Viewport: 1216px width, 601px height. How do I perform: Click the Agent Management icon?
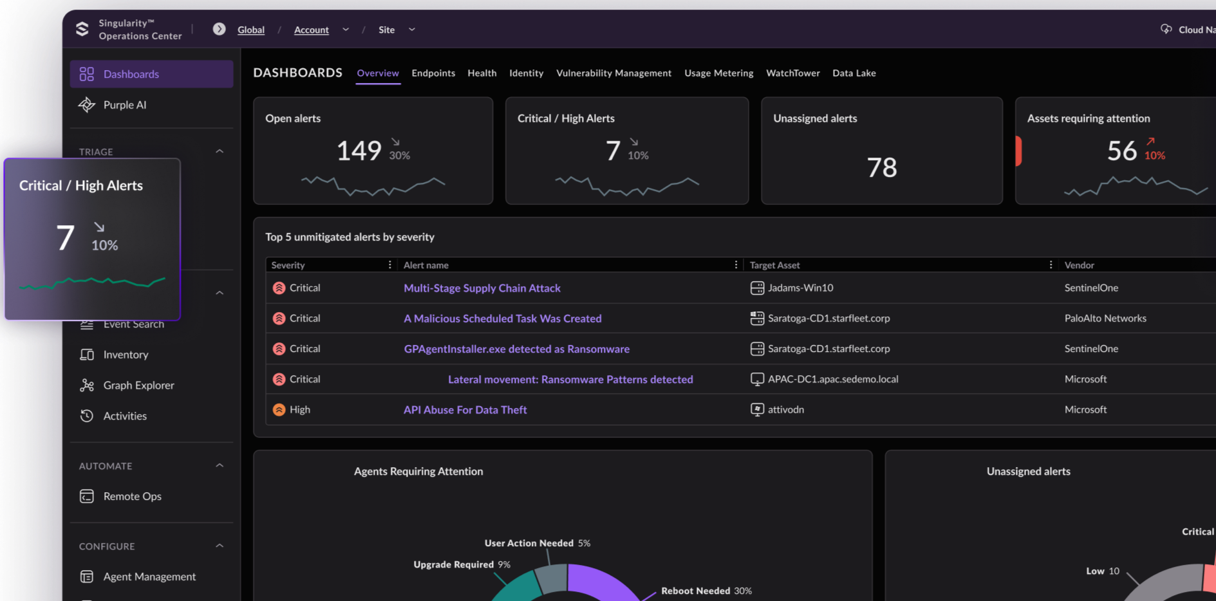coord(87,577)
